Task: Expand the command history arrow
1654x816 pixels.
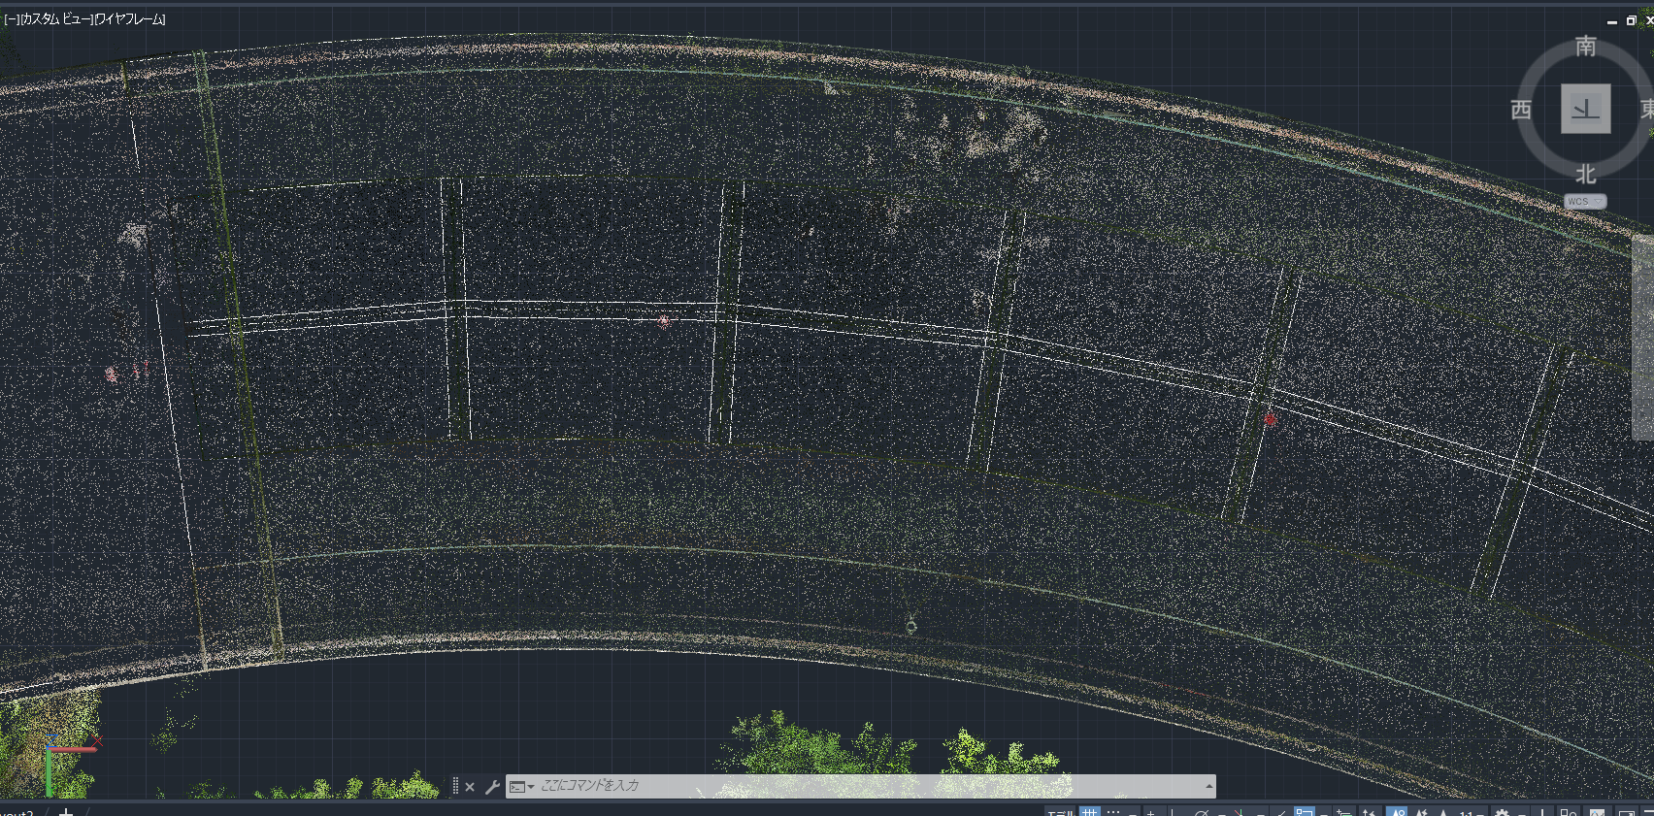Action: tap(1208, 786)
